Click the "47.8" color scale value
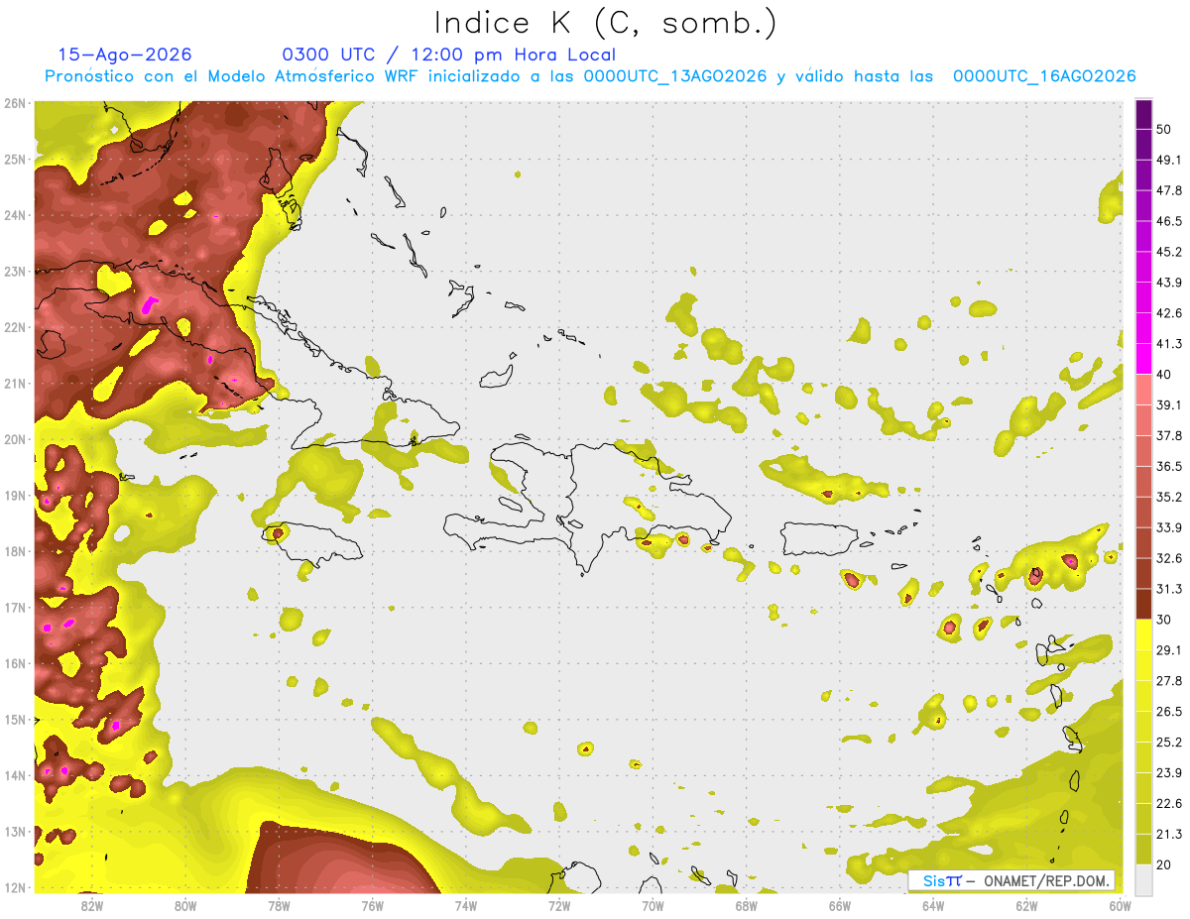Viewport: 1190px width, 919px height. [1168, 190]
